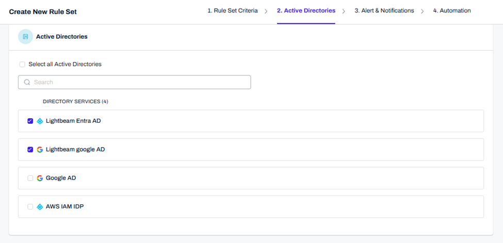The image size is (503, 243).
Task: Click the icon beside AWS IAM IDP
Action: click(40, 206)
